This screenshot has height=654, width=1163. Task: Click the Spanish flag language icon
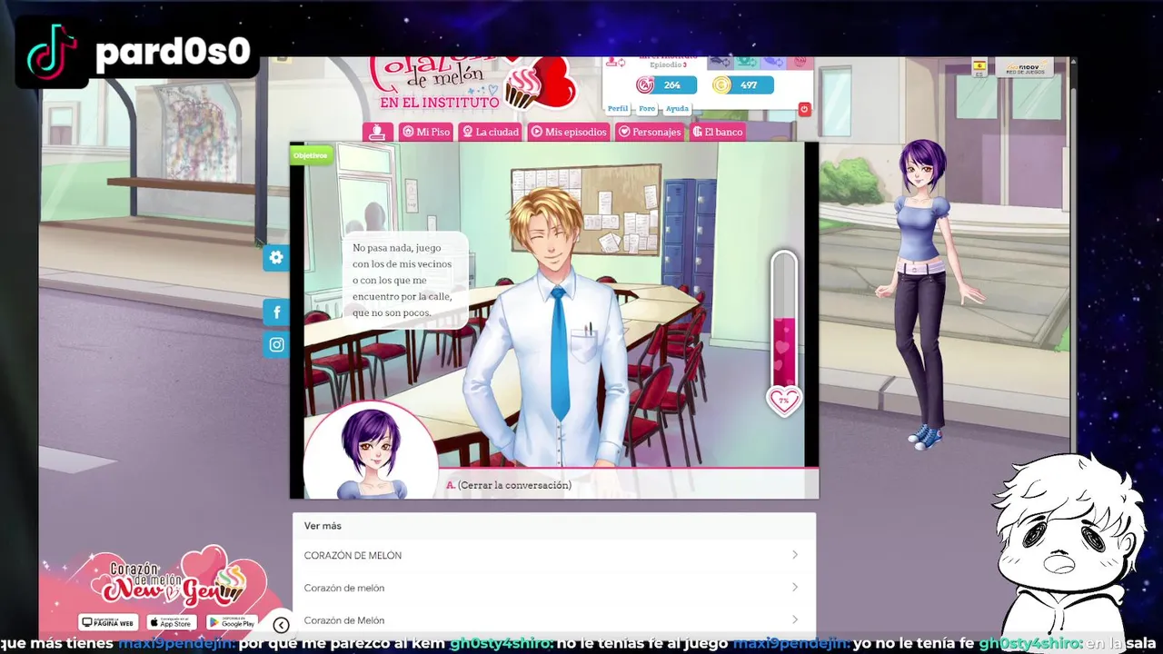[979, 65]
